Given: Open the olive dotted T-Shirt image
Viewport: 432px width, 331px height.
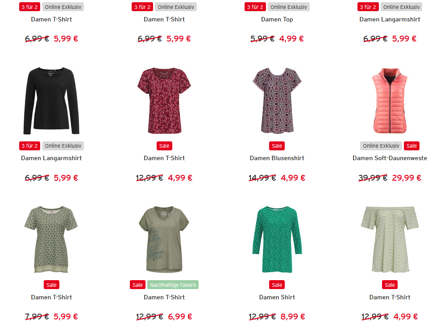Looking at the screenshot, I should (51, 239).
